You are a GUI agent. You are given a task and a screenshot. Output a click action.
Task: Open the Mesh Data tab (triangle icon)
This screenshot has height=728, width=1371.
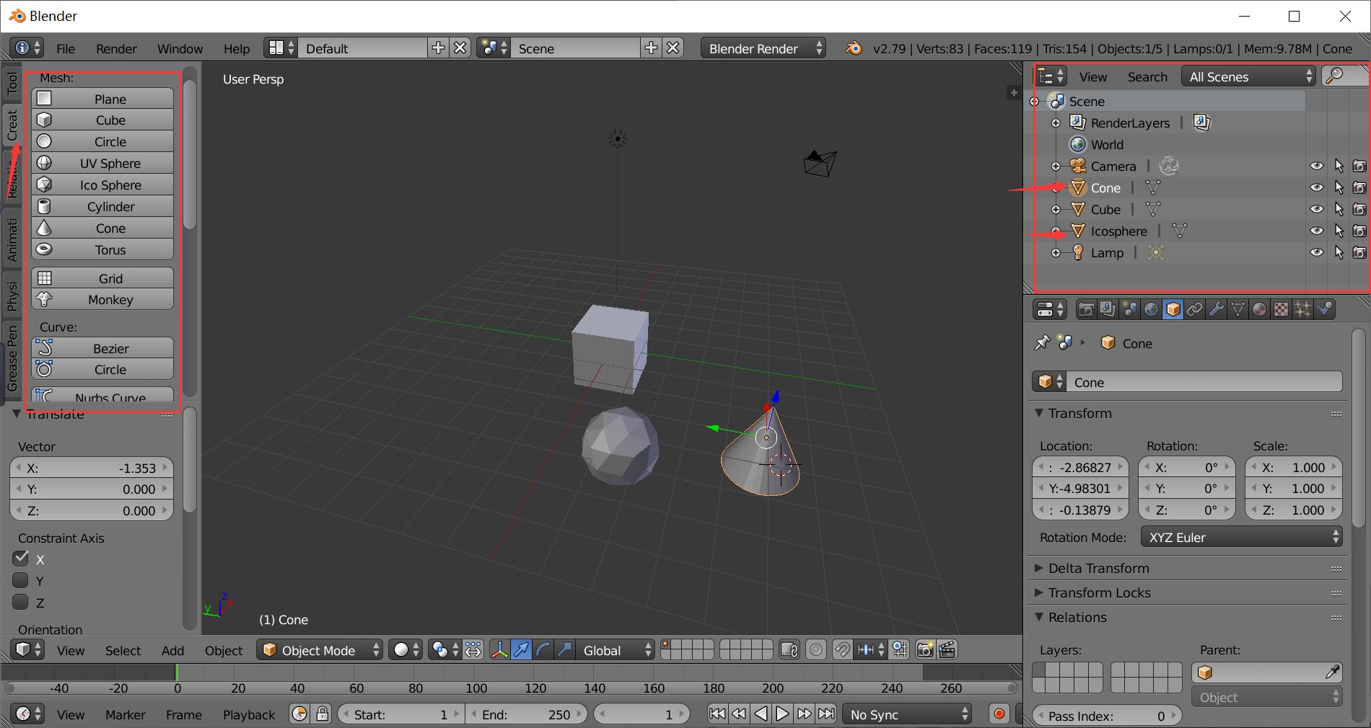click(1238, 309)
